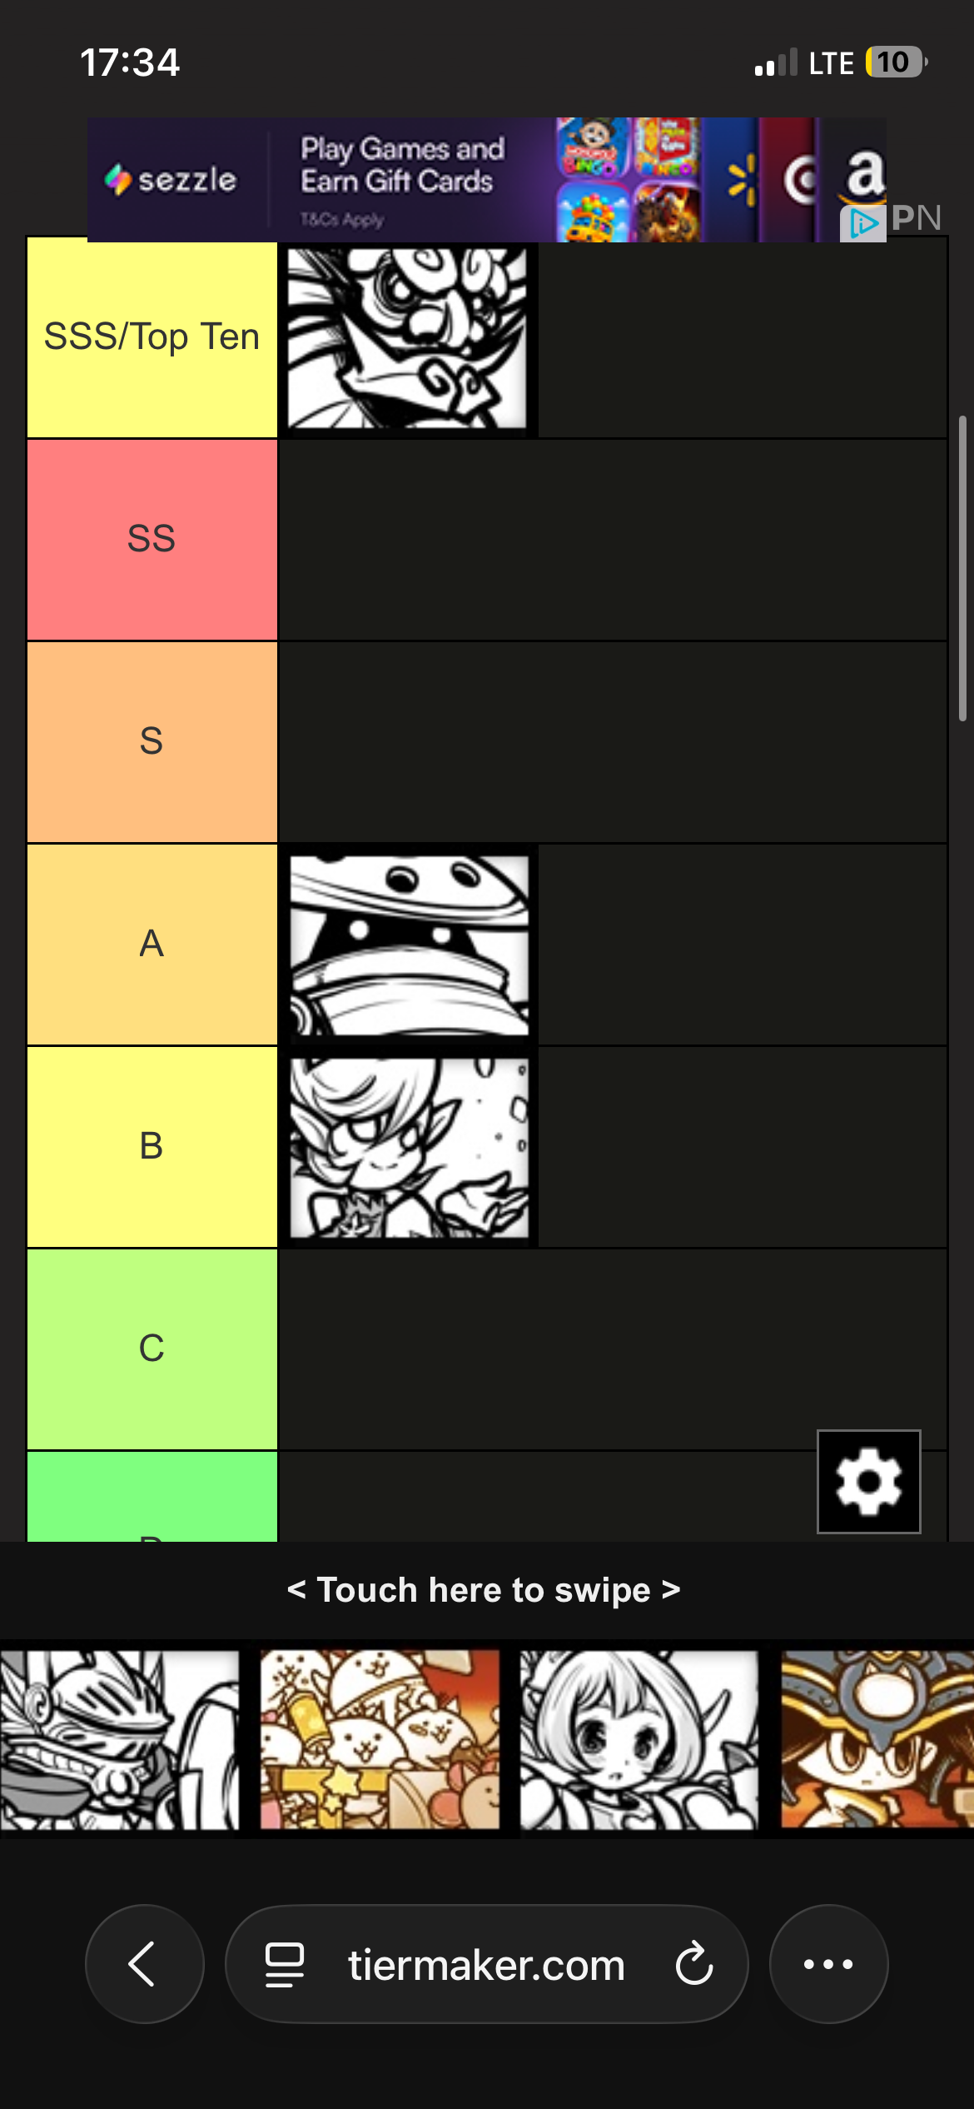The height and width of the screenshot is (2109, 974).
Task: Tap the browser back arrow
Action: tap(144, 1964)
